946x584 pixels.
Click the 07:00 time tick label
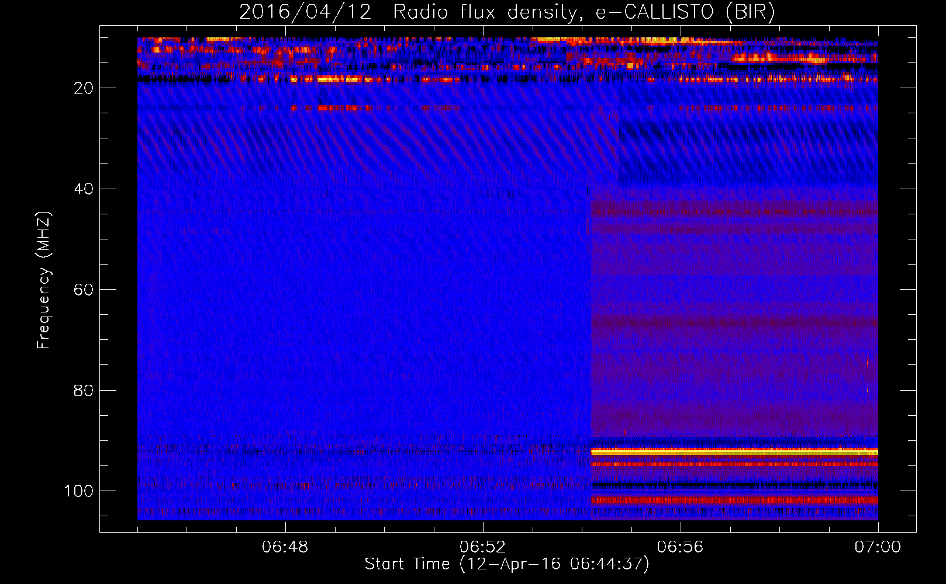point(878,547)
